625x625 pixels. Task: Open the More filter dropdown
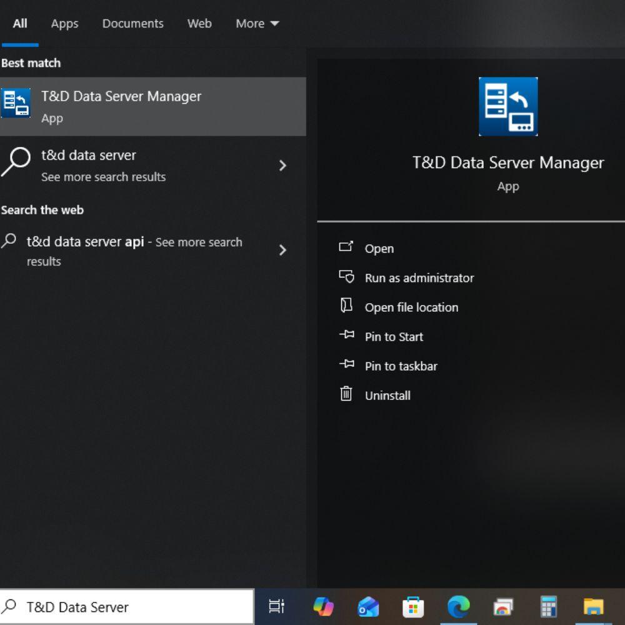pos(256,23)
